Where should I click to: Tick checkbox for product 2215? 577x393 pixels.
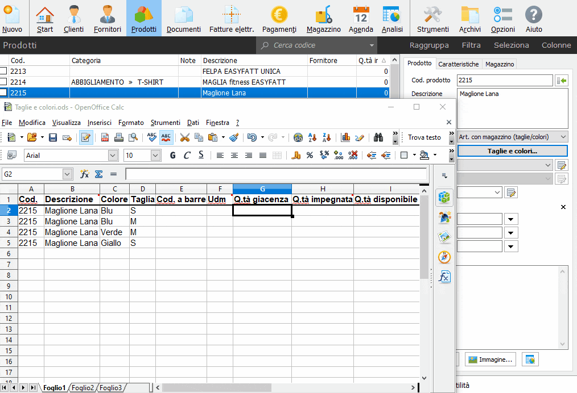click(x=3, y=93)
